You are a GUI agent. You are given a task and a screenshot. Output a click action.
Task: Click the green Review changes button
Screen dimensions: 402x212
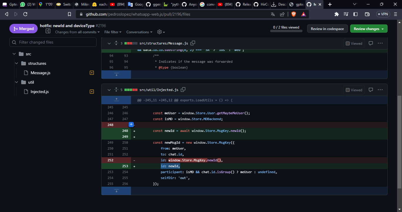pyautogui.click(x=369, y=29)
